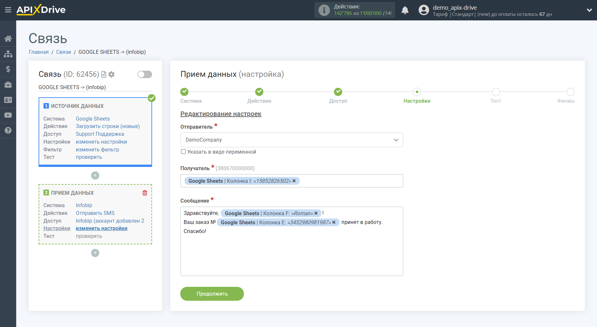This screenshot has height=327, width=597.
Task: Open 'Загрузить строки (новые)' action link
Action: [108, 126]
